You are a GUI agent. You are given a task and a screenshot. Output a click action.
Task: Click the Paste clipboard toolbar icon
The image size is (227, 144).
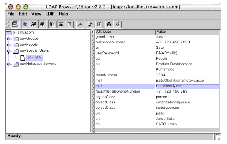70,24
